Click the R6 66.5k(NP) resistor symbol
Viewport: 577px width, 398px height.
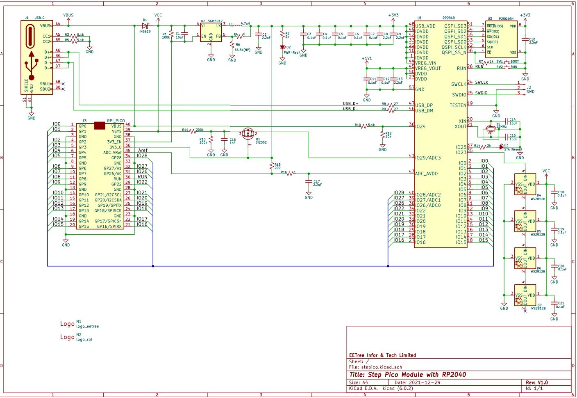point(232,45)
